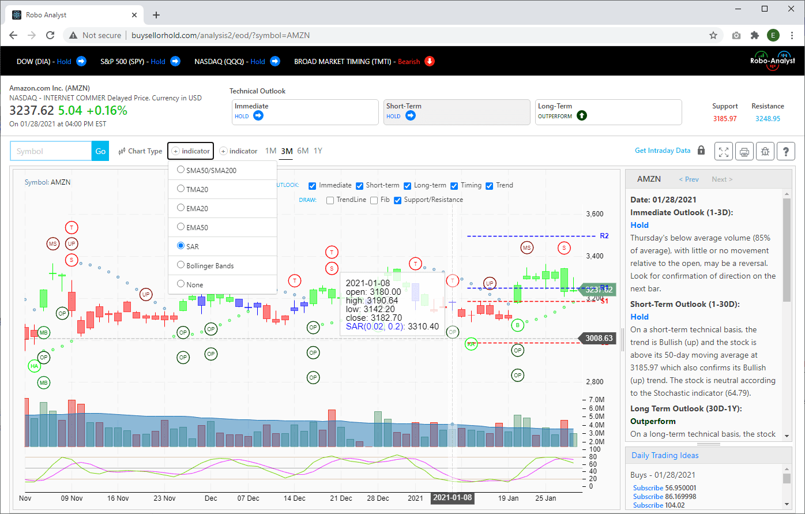This screenshot has width=805, height=514.
Task: Click the Get Intraday Data link
Action: (663, 151)
